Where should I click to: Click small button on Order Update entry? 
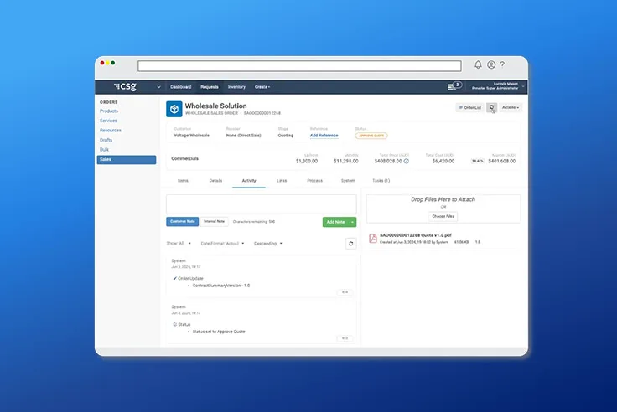tap(345, 292)
